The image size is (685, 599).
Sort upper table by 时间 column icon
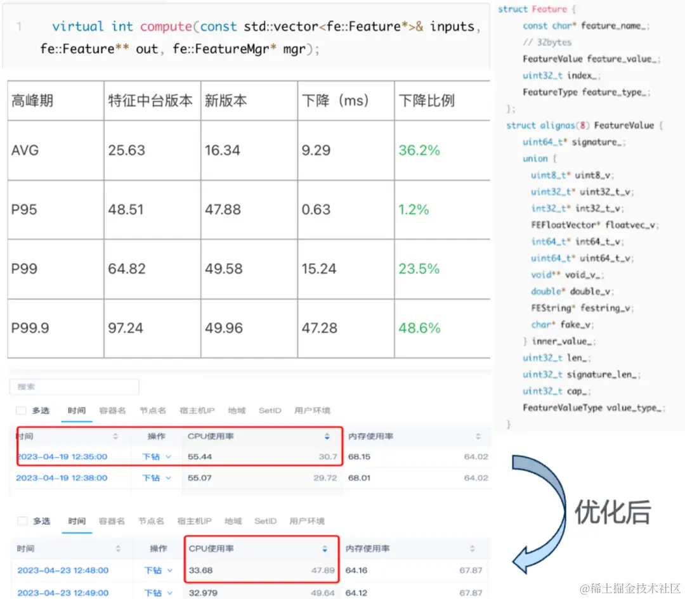pyautogui.click(x=115, y=436)
